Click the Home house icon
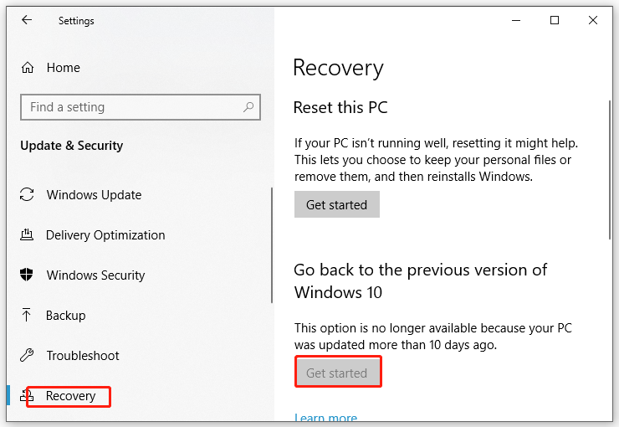This screenshot has height=427, width=619. (x=28, y=68)
